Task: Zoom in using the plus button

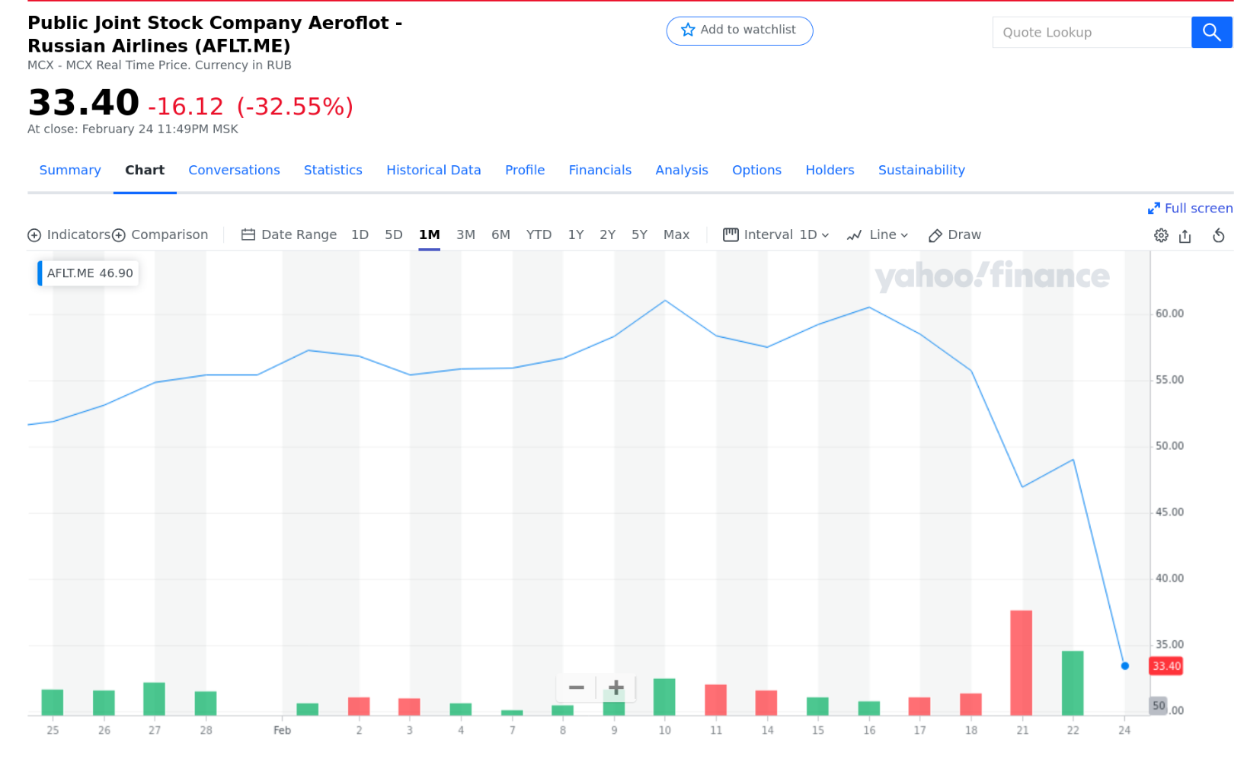Action: coord(616,687)
